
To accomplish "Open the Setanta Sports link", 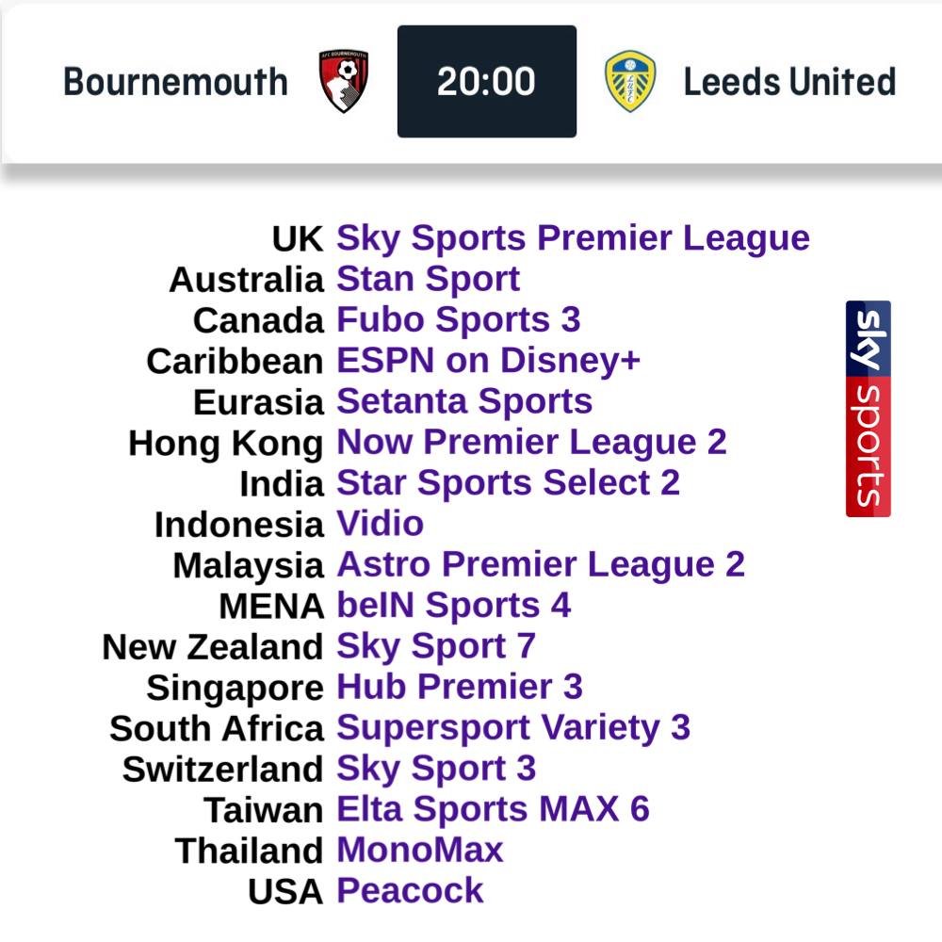I will click(x=464, y=402).
